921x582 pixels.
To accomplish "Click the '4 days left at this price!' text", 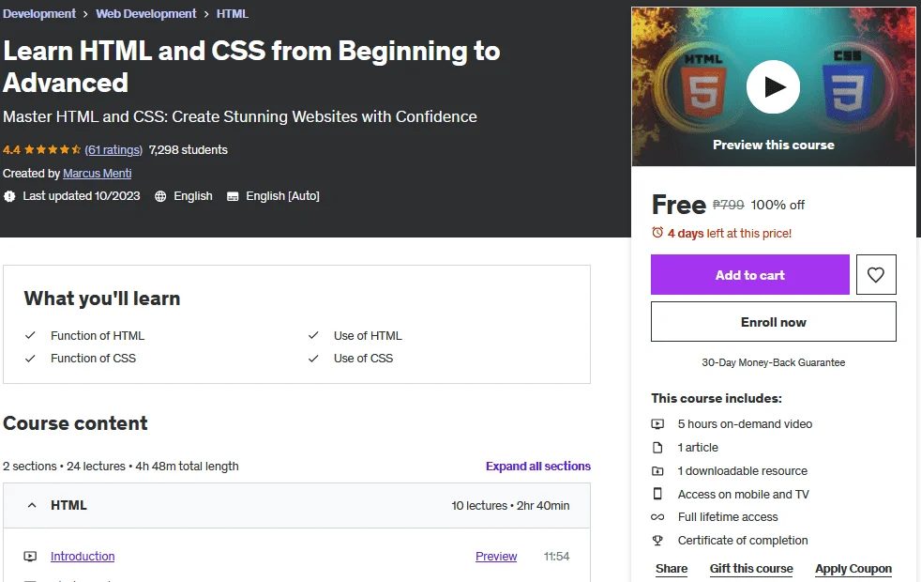I will coord(730,234).
